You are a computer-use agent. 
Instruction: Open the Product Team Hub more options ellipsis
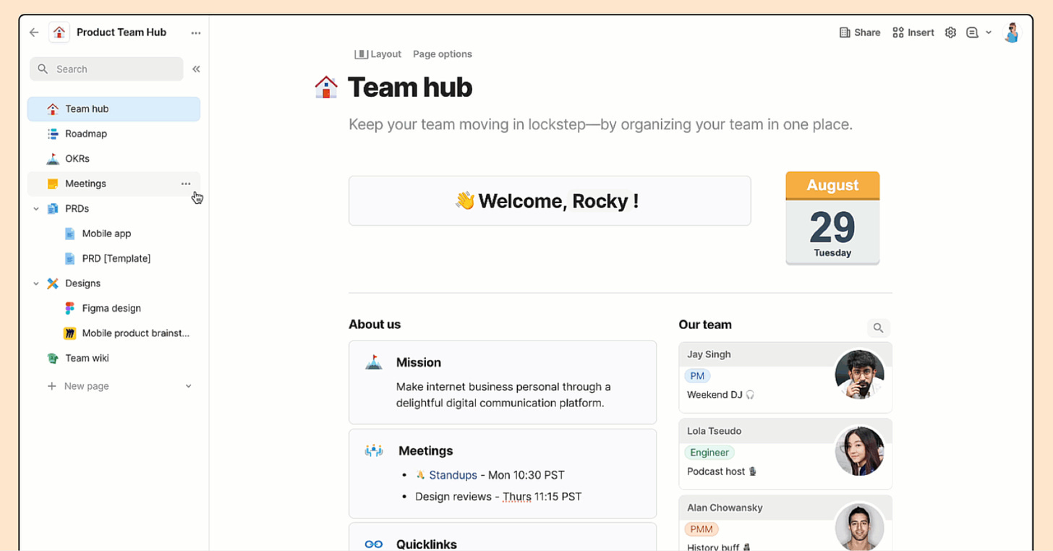coord(196,33)
